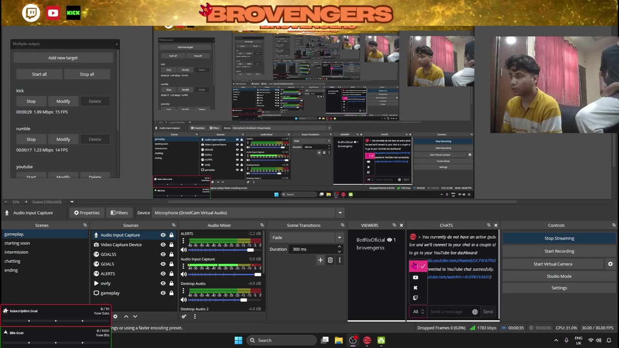
Task: Click Add new target button
Action: pos(63,58)
